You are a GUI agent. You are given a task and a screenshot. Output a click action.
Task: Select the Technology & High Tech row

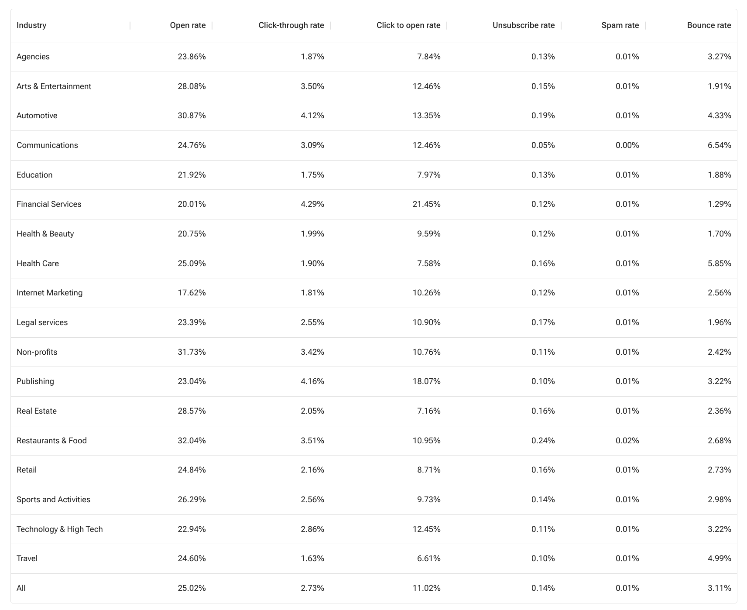[60, 529]
